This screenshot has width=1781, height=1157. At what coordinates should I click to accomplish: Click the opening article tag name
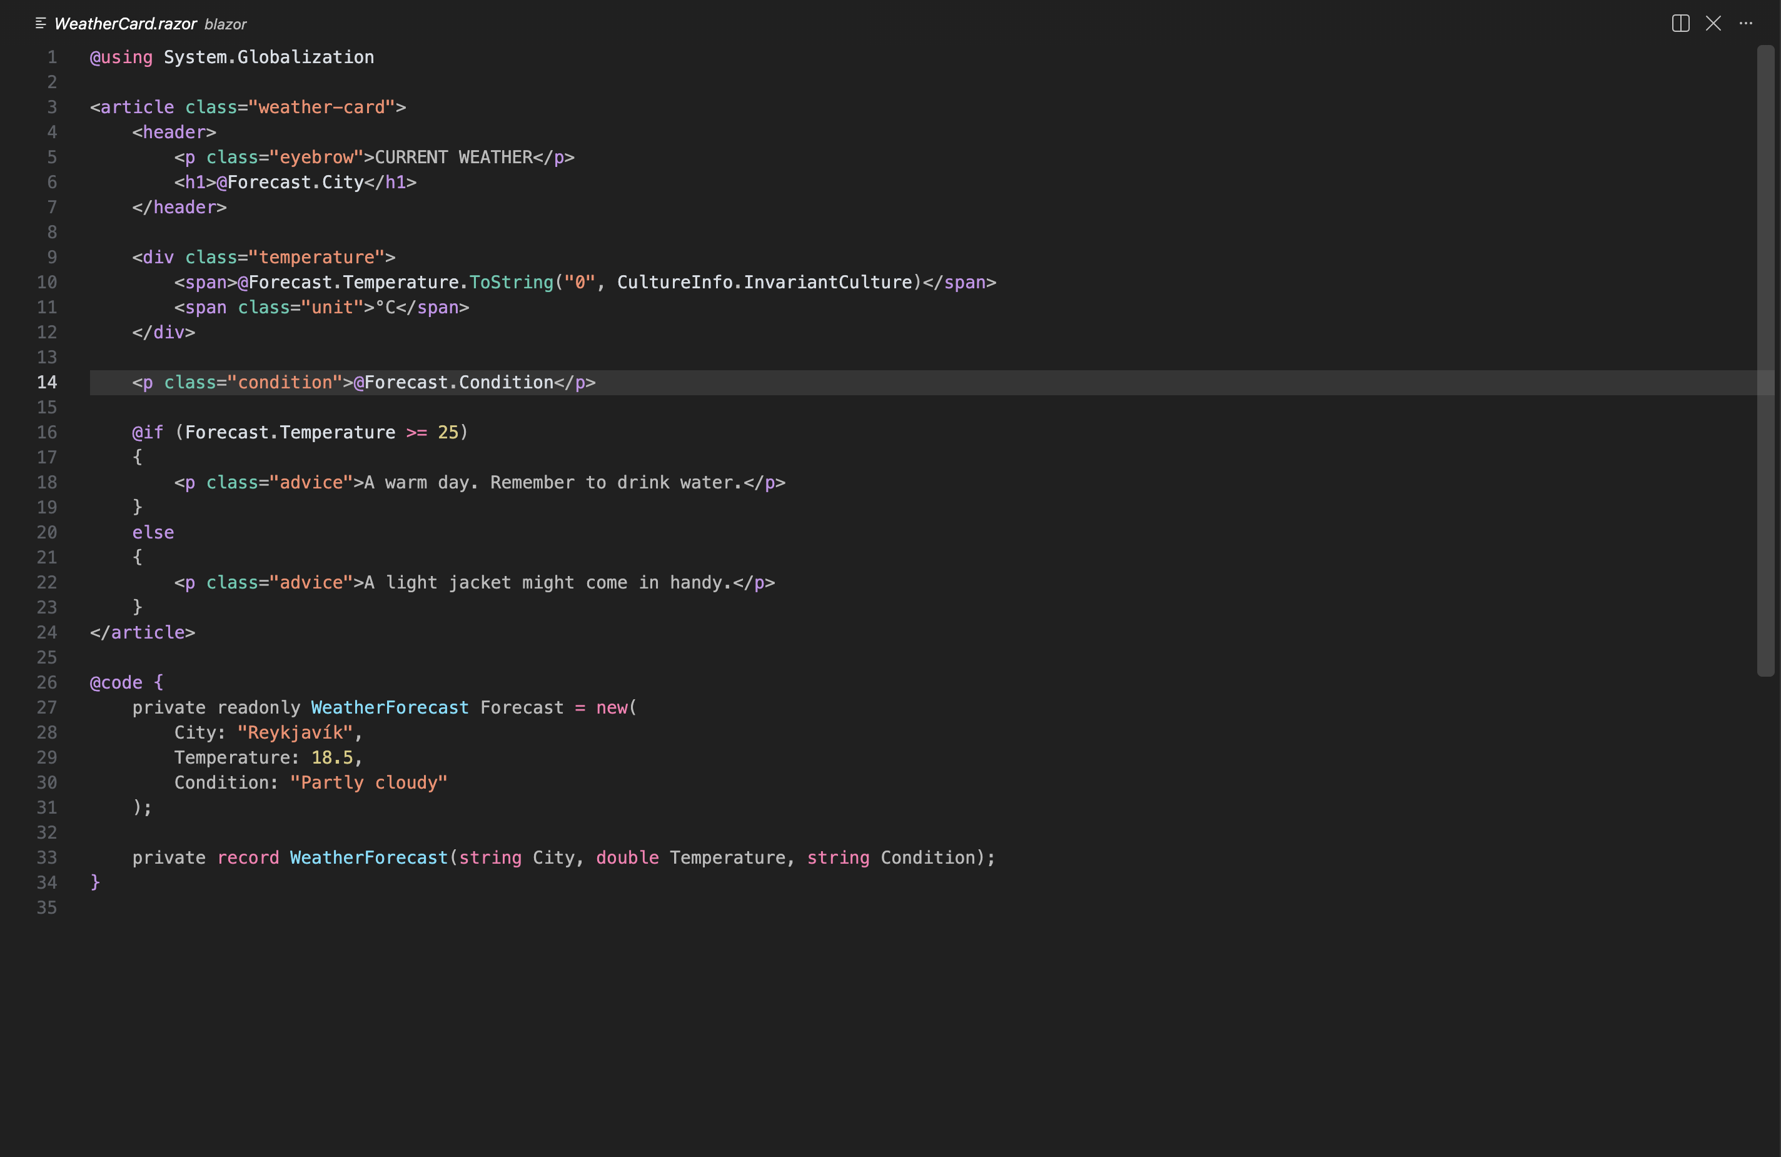(137, 107)
